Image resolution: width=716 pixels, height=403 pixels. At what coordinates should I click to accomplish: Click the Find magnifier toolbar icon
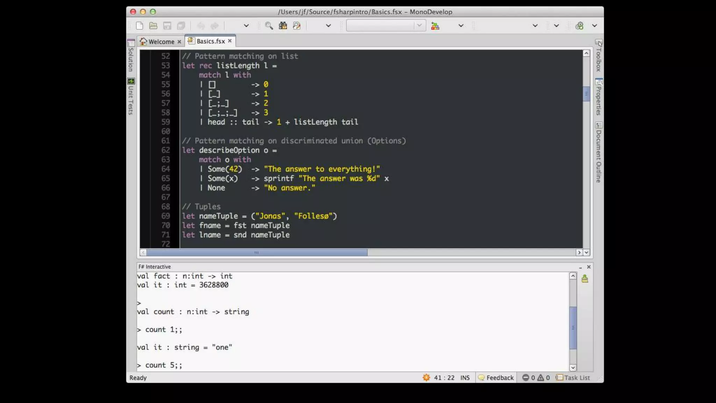[269, 26]
